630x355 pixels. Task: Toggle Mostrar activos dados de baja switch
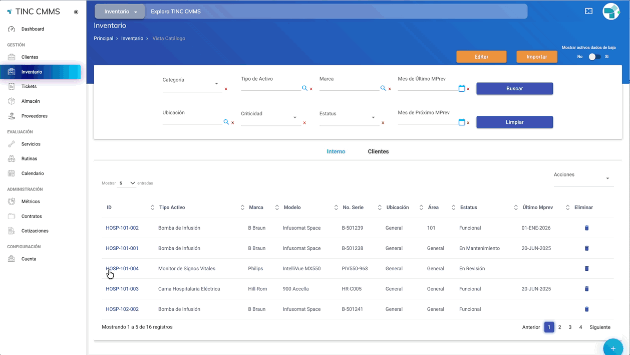pyautogui.click(x=594, y=57)
